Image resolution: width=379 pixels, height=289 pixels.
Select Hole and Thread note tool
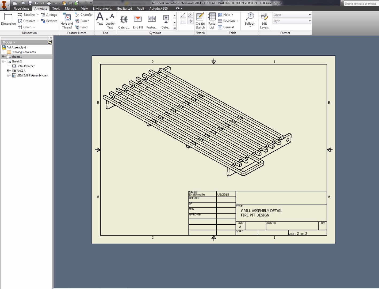[x=67, y=21]
